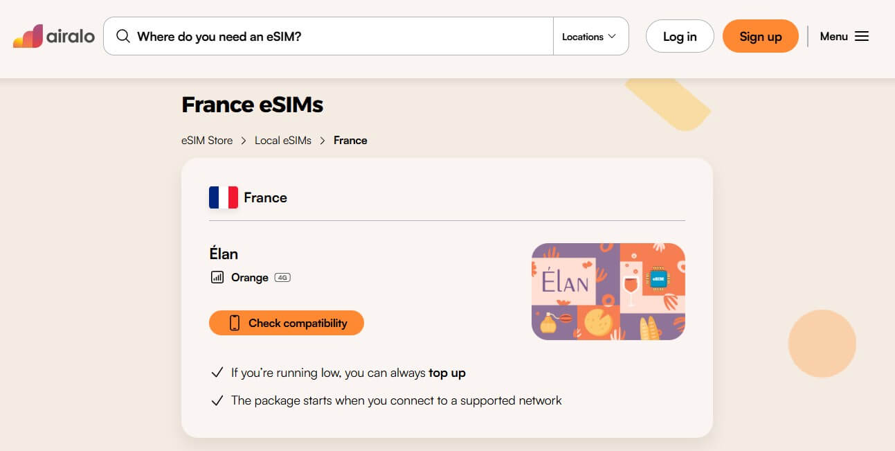Go to eSIM Store breadcrumb
895x451 pixels.
[x=207, y=140]
